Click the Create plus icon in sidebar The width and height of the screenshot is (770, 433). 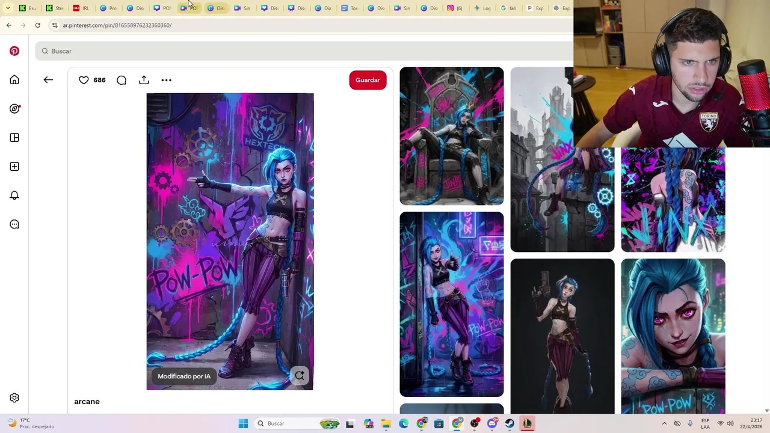(x=14, y=167)
